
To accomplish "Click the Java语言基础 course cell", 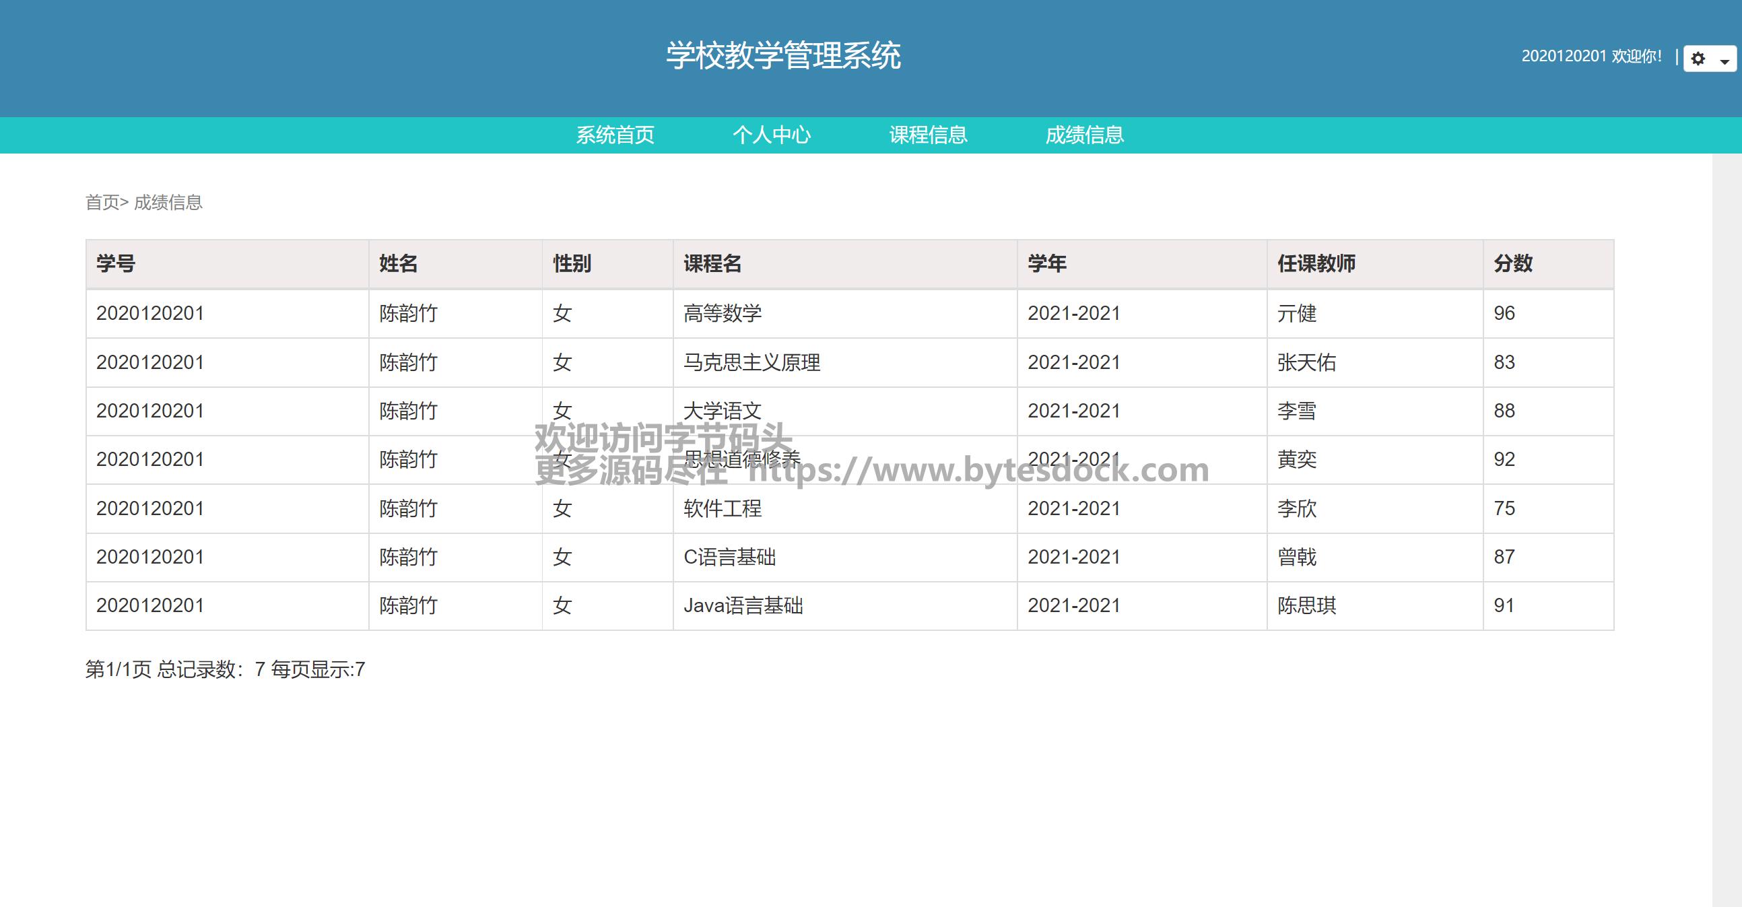I will click(x=743, y=605).
